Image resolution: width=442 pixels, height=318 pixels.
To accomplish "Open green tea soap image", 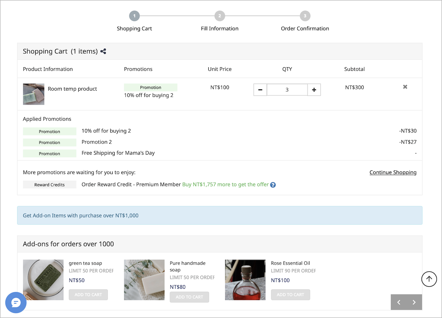I will coord(43,280).
